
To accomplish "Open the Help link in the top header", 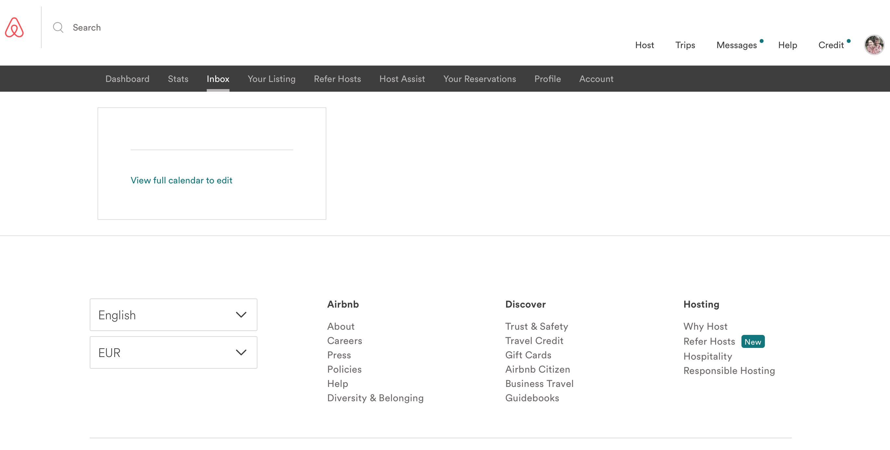I will click(x=787, y=45).
